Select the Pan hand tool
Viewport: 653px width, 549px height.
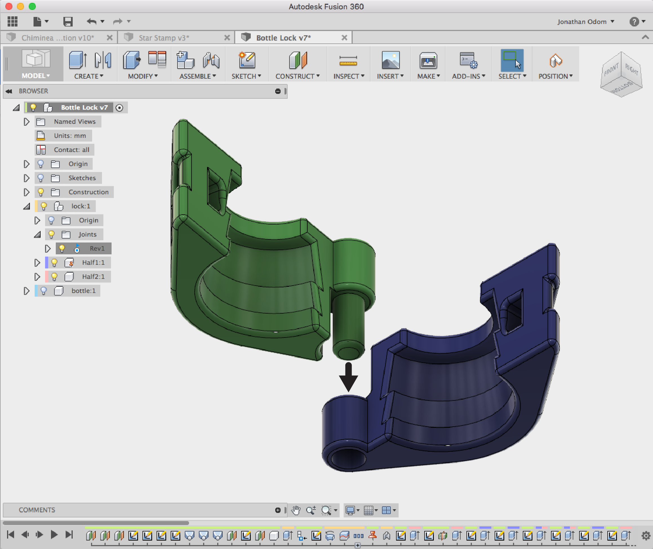click(x=296, y=510)
